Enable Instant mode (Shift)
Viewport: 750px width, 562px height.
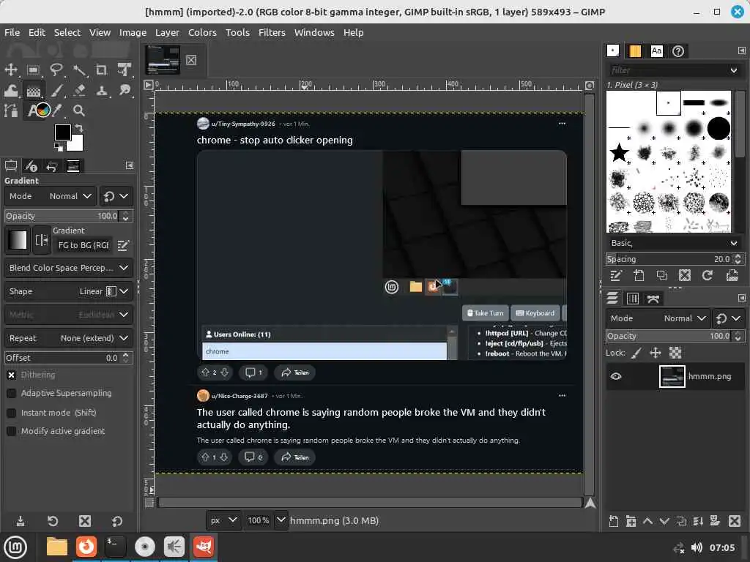[x=12, y=413]
